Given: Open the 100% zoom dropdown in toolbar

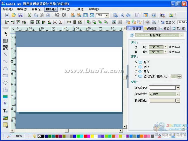Looking at the screenshot, I should coord(107,15).
